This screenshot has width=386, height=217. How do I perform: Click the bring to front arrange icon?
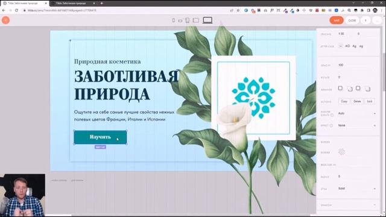[x=340, y=89]
